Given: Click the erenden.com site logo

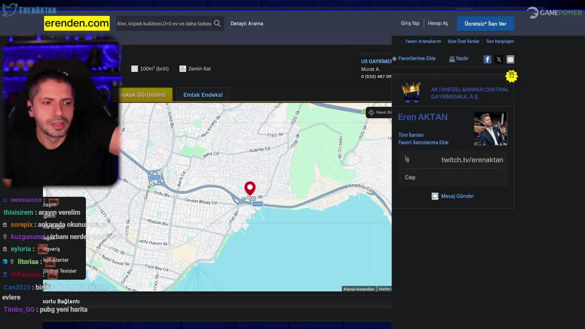Looking at the screenshot, I should point(77,23).
